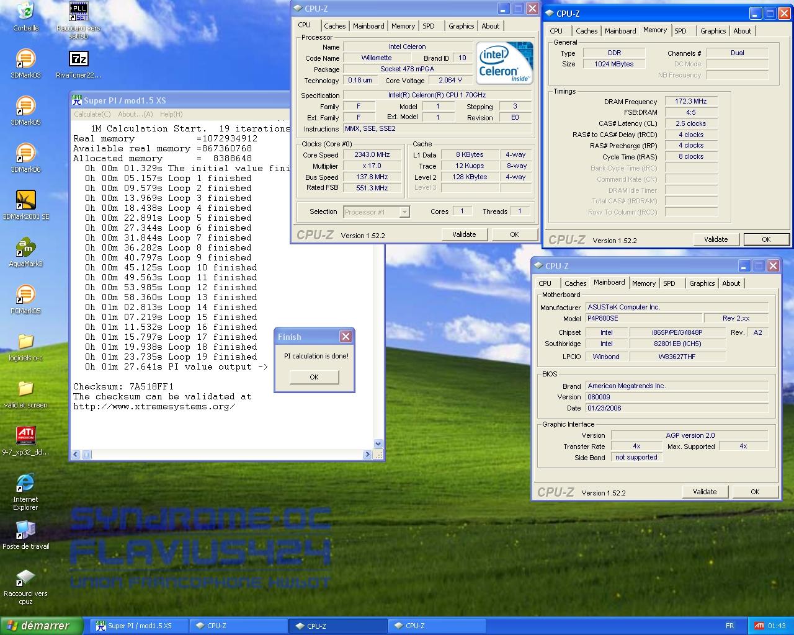Launch the AquaMark3 desktop icon
This screenshot has width=794, height=635.
click(25, 252)
